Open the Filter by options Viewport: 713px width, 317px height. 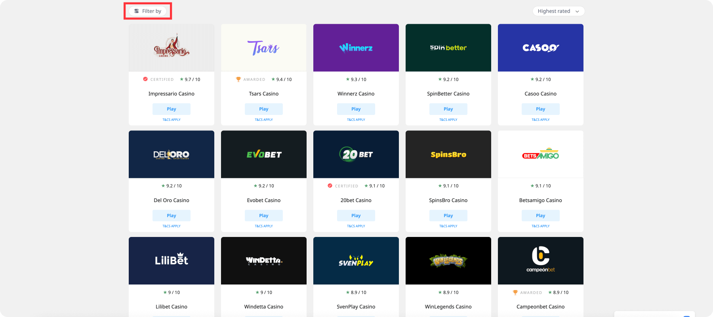(x=148, y=11)
